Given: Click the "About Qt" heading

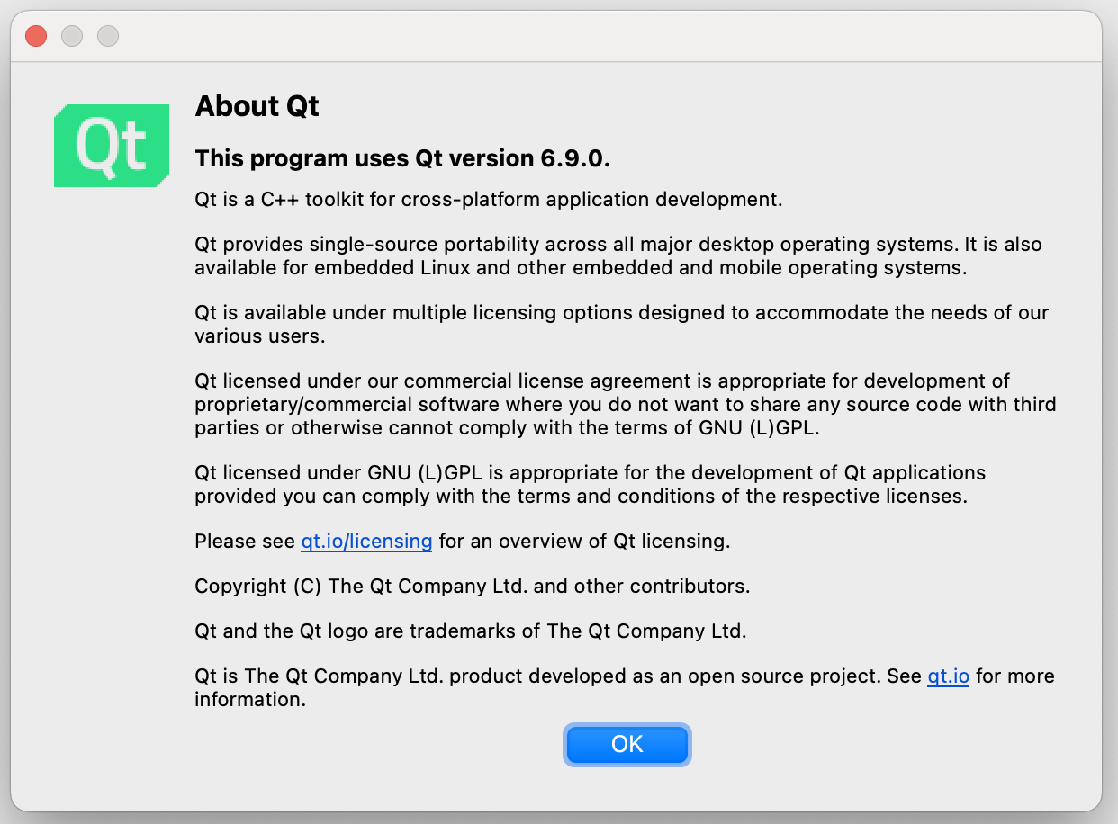Looking at the screenshot, I should click(x=257, y=106).
